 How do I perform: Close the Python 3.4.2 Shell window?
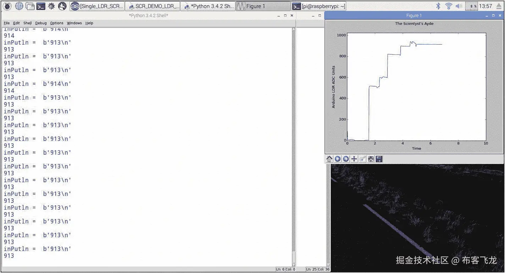pyautogui.click(x=292, y=15)
